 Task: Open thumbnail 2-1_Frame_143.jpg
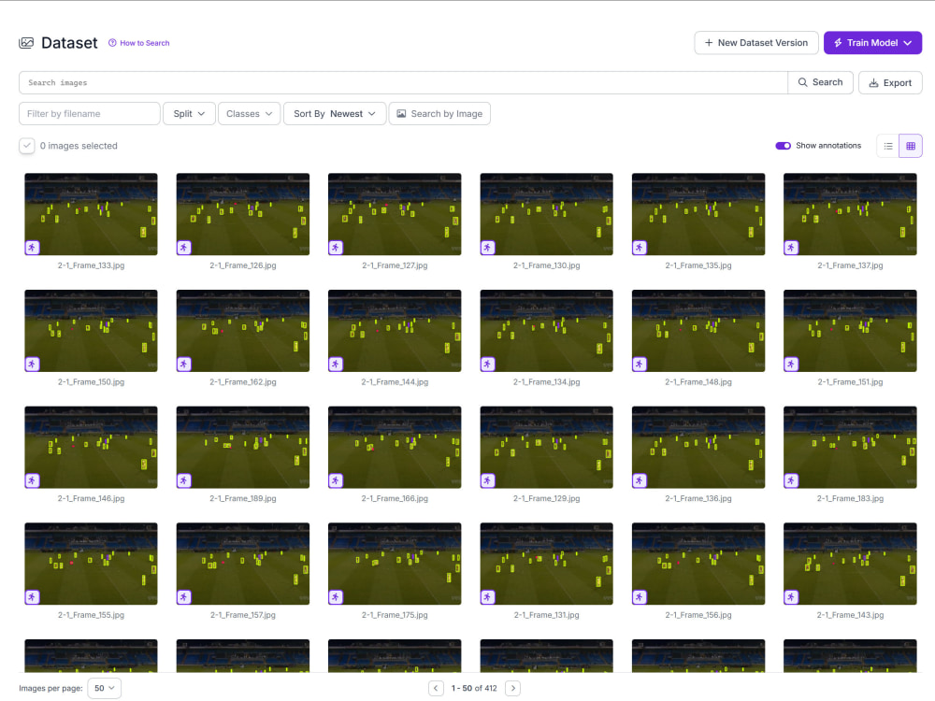click(x=850, y=564)
